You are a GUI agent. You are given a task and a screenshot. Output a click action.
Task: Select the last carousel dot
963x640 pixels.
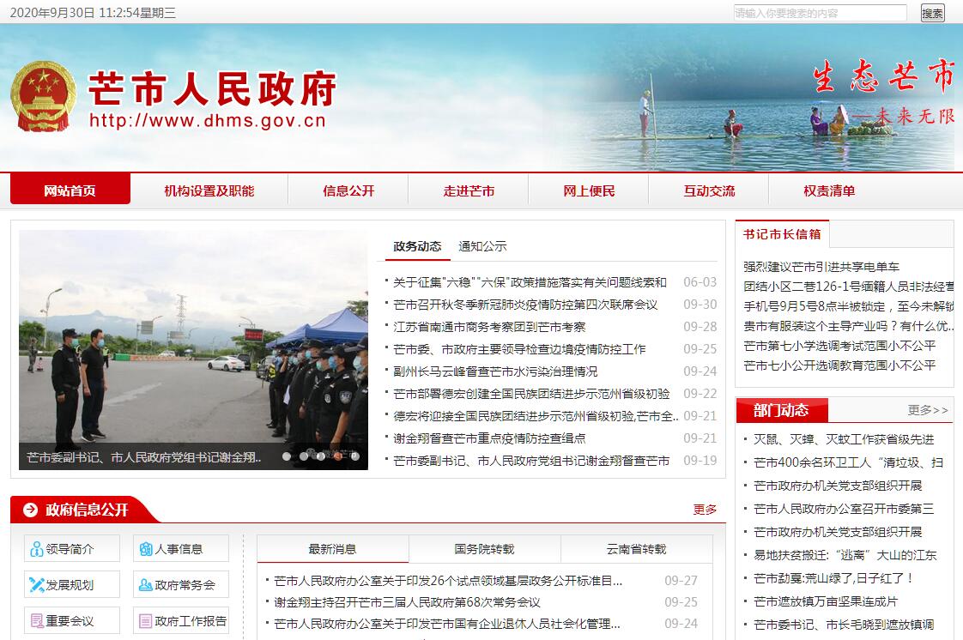point(355,456)
